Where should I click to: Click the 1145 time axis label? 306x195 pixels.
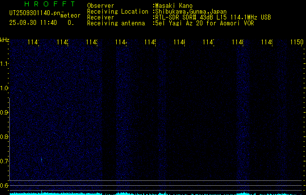pos(150,42)
